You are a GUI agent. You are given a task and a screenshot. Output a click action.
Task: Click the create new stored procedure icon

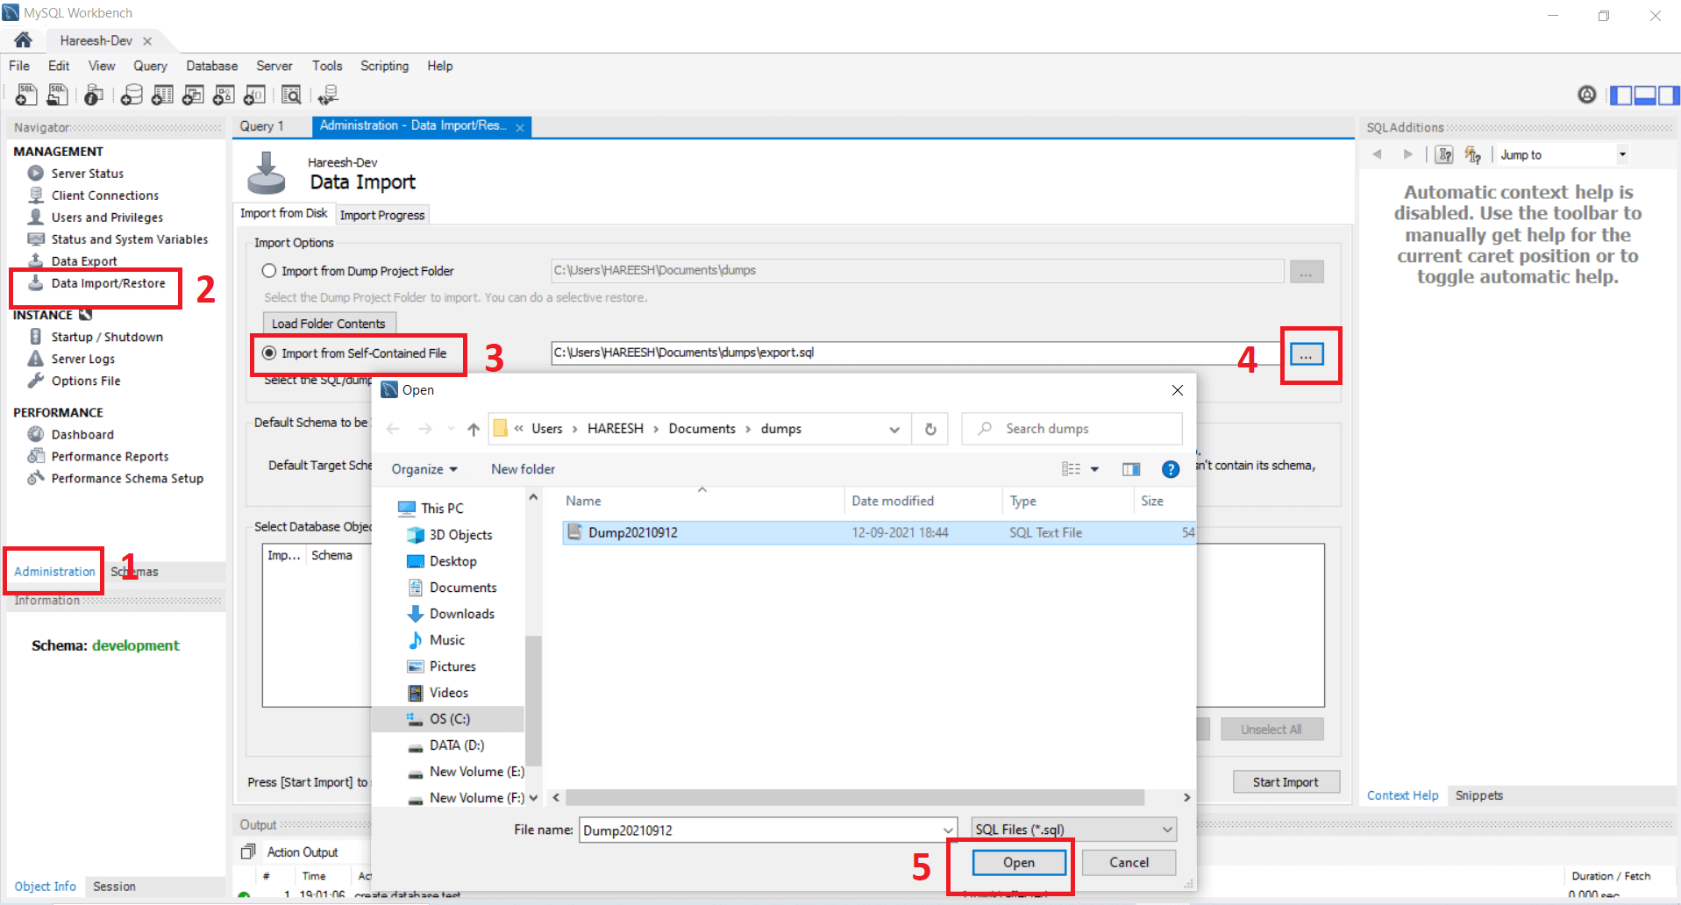coord(224,95)
